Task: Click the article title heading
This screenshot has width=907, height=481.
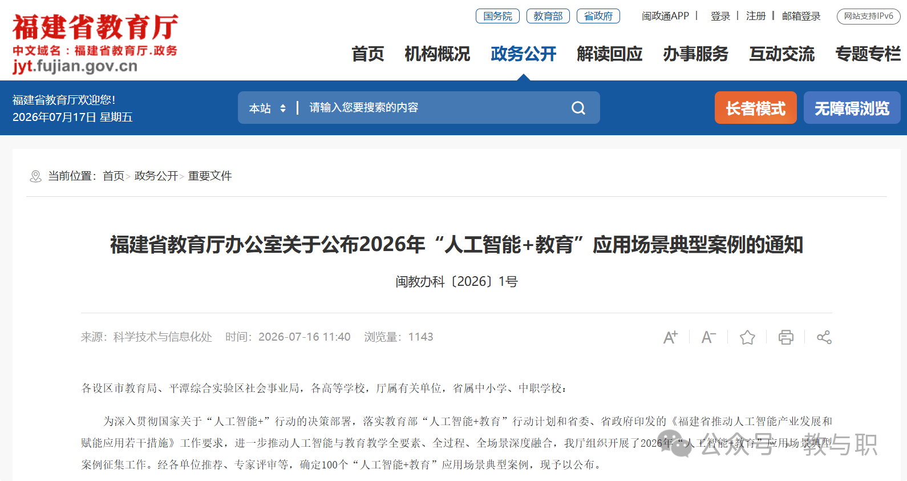Action: click(456, 245)
